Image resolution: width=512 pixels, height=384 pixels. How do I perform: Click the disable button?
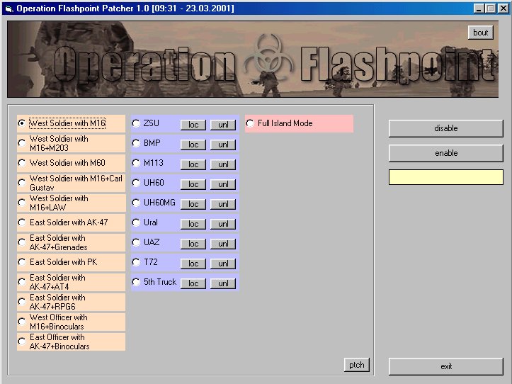(x=446, y=128)
